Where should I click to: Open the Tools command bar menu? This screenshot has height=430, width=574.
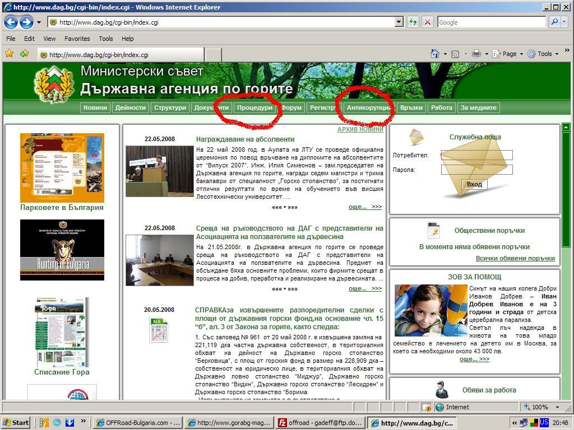(543, 54)
